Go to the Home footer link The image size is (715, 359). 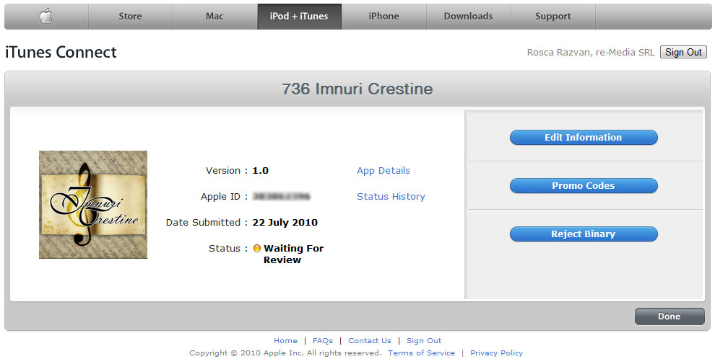click(285, 341)
